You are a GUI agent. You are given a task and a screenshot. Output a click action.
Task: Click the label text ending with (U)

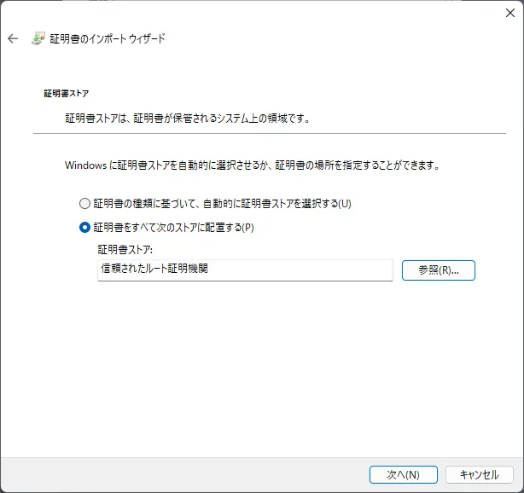click(222, 204)
